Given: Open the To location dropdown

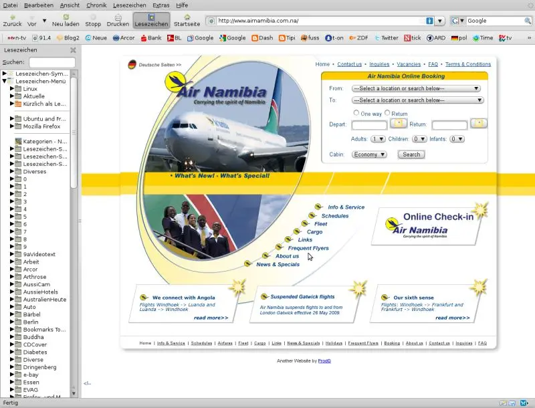Looking at the screenshot, I should [x=417, y=100].
